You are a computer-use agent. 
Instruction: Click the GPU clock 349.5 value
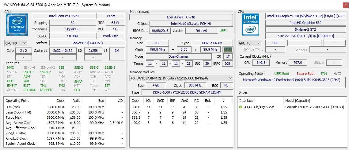(x=261, y=63)
